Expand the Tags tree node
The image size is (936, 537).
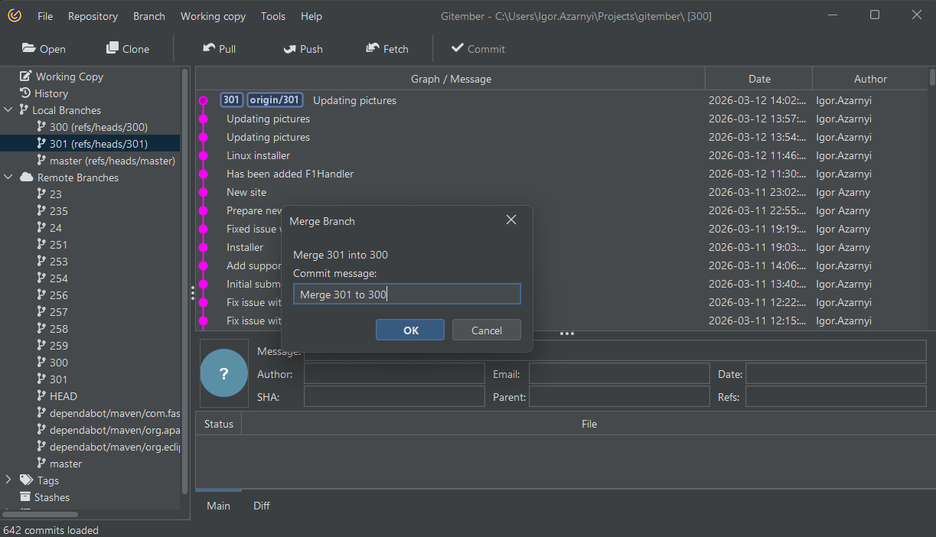click(x=8, y=480)
